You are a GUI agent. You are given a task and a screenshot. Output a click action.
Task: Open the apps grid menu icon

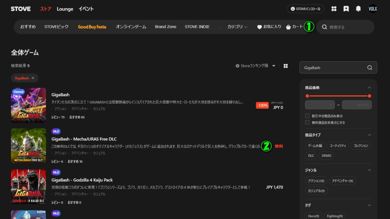click(334, 9)
